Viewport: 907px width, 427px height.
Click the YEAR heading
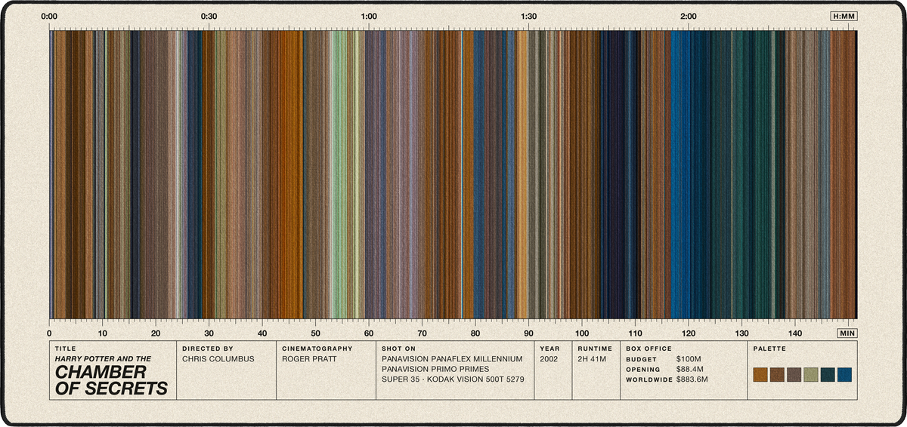[550, 349]
